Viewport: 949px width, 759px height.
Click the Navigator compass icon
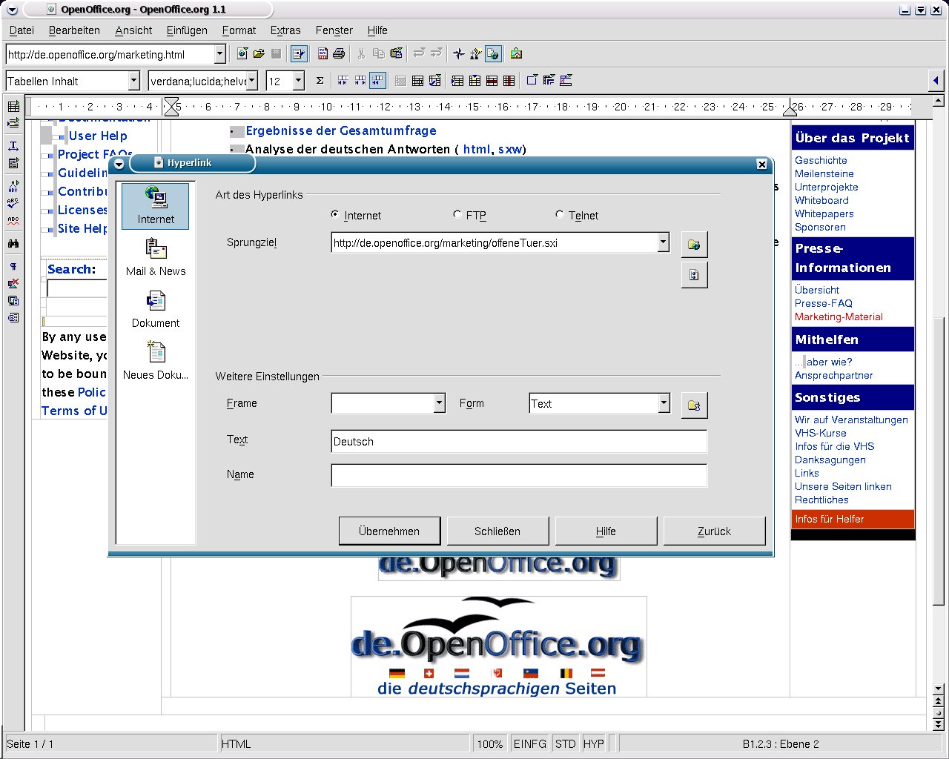(459, 53)
